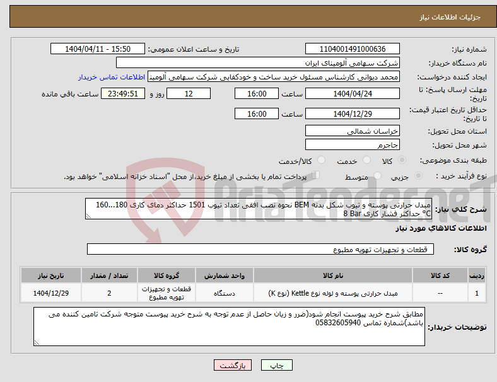Select the کالا/خدمت radio button
This screenshot has width=497, height=382.
(x=322, y=160)
